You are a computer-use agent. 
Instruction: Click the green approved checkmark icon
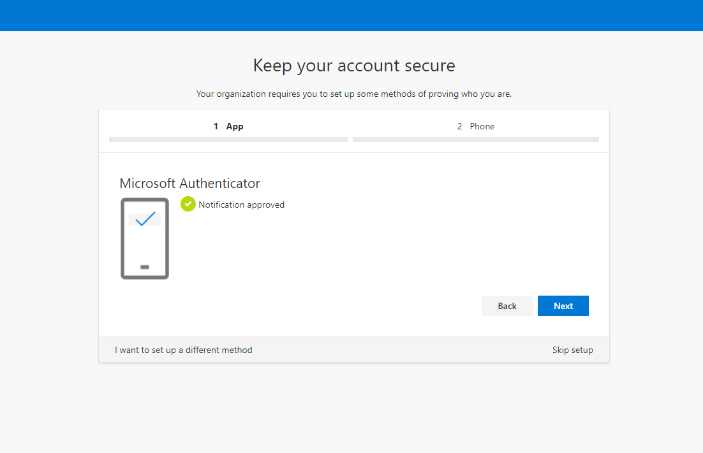pos(188,204)
